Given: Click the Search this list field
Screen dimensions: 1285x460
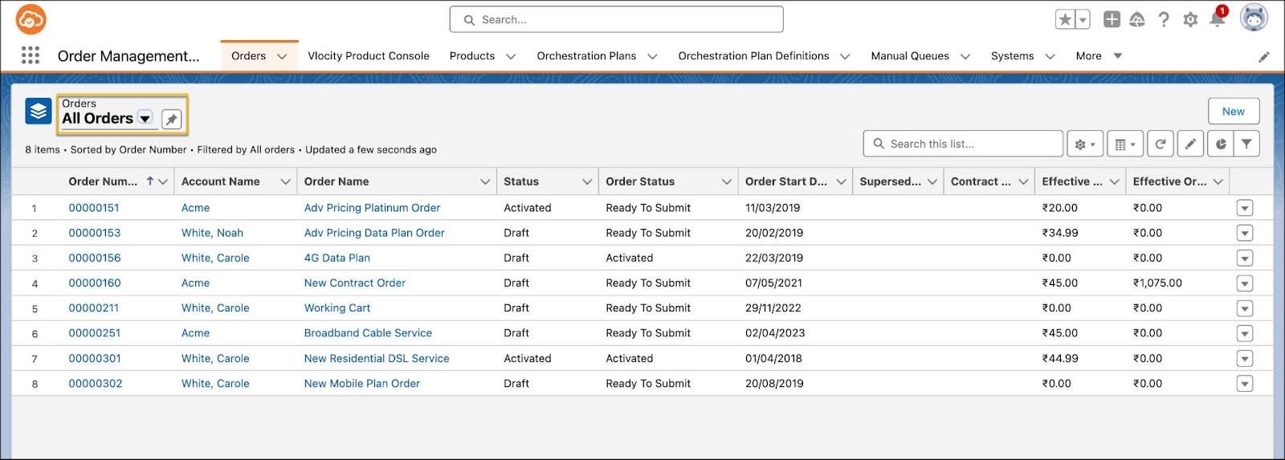Looking at the screenshot, I should (x=963, y=144).
